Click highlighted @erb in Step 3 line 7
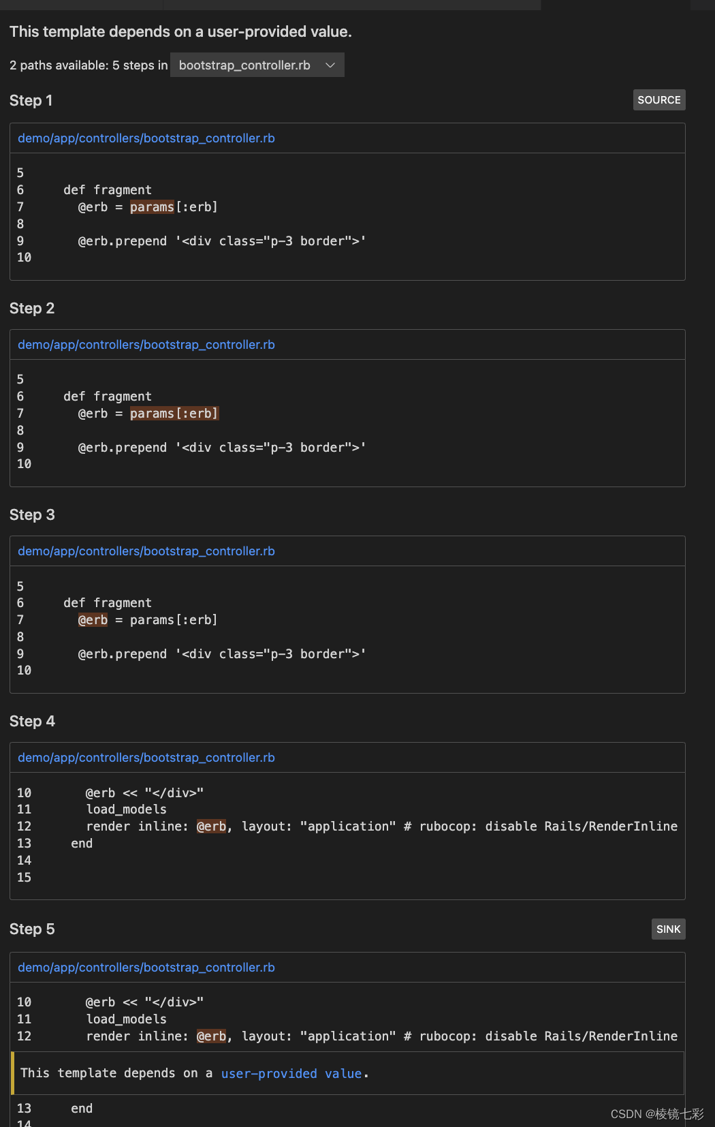The height and width of the screenshot is (1127, 715). pos(93,620)
